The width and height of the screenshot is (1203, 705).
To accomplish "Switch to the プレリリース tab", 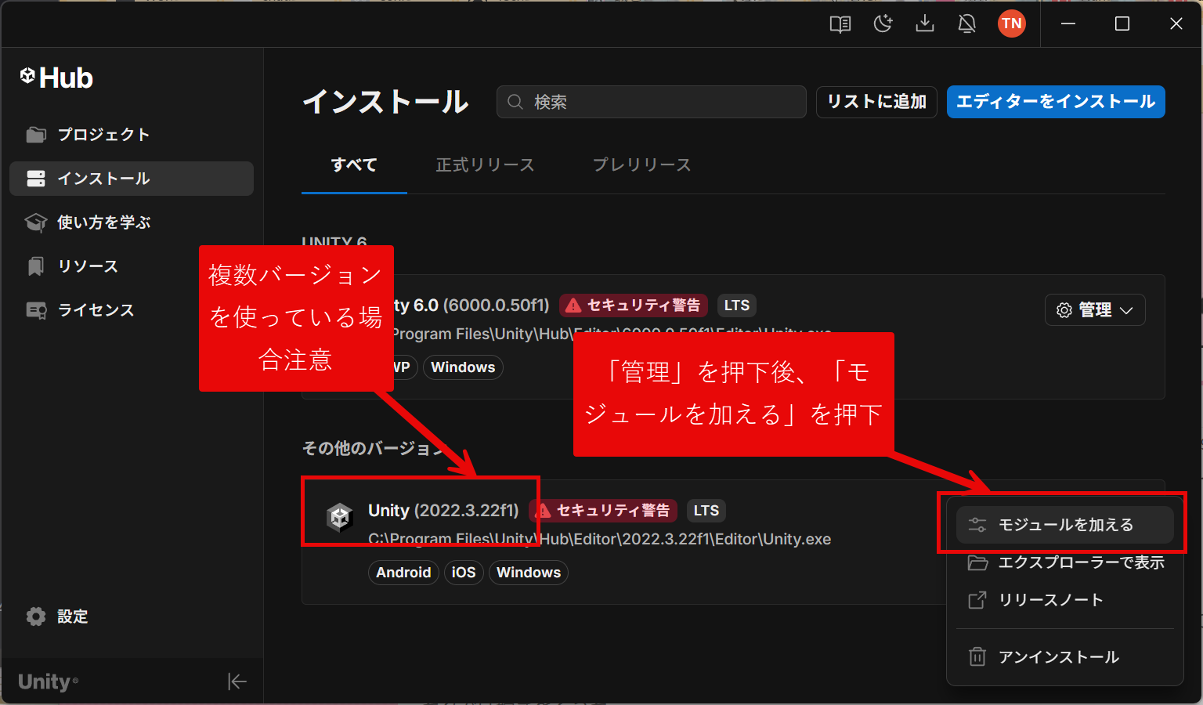I will tap(641, 165).
